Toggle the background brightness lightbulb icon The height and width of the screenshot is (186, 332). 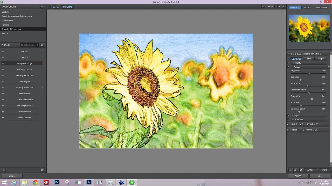pos(279,7)
